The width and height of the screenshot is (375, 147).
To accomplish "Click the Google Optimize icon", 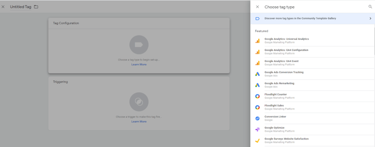I will click(257, 129).
